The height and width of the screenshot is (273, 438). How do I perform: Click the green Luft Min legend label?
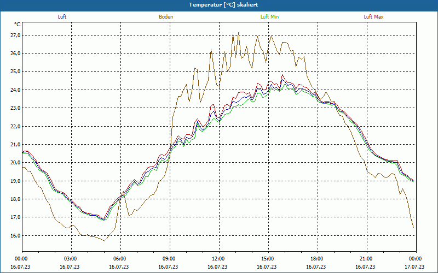269,17
